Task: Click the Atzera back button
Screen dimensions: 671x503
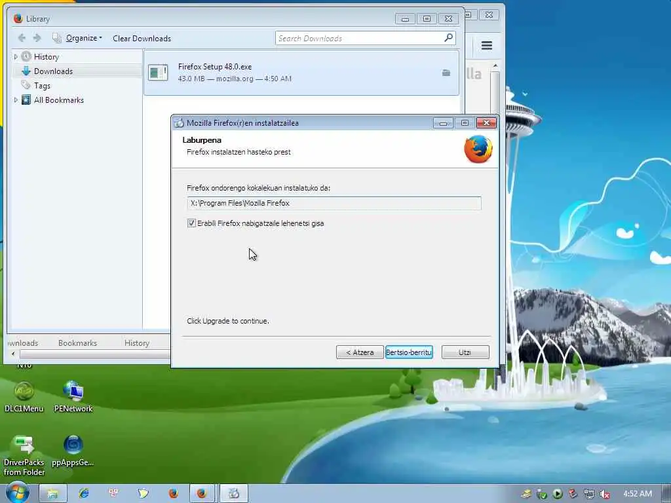Action: [x=360, y=352]
